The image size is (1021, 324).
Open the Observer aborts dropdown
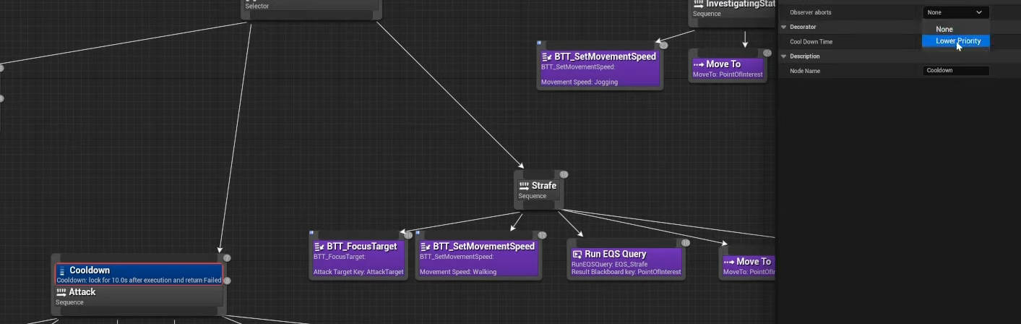click(x=955, y=12)
